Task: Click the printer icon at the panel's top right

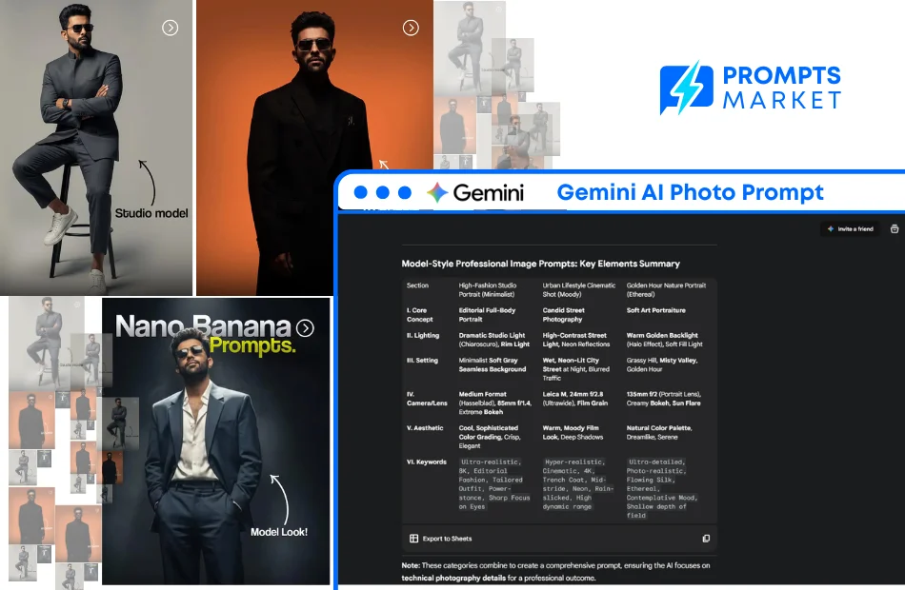Action: tap(893, 228)
